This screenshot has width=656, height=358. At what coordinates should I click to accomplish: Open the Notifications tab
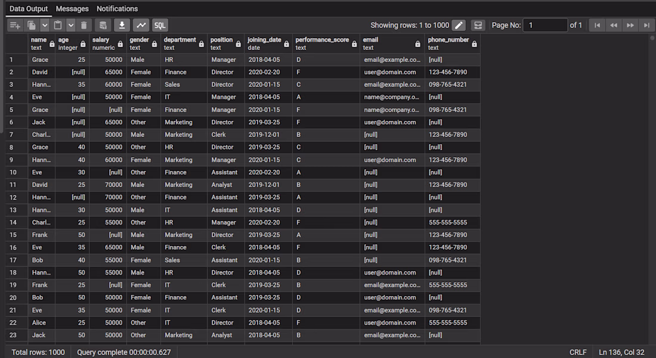tap(117, 9)
